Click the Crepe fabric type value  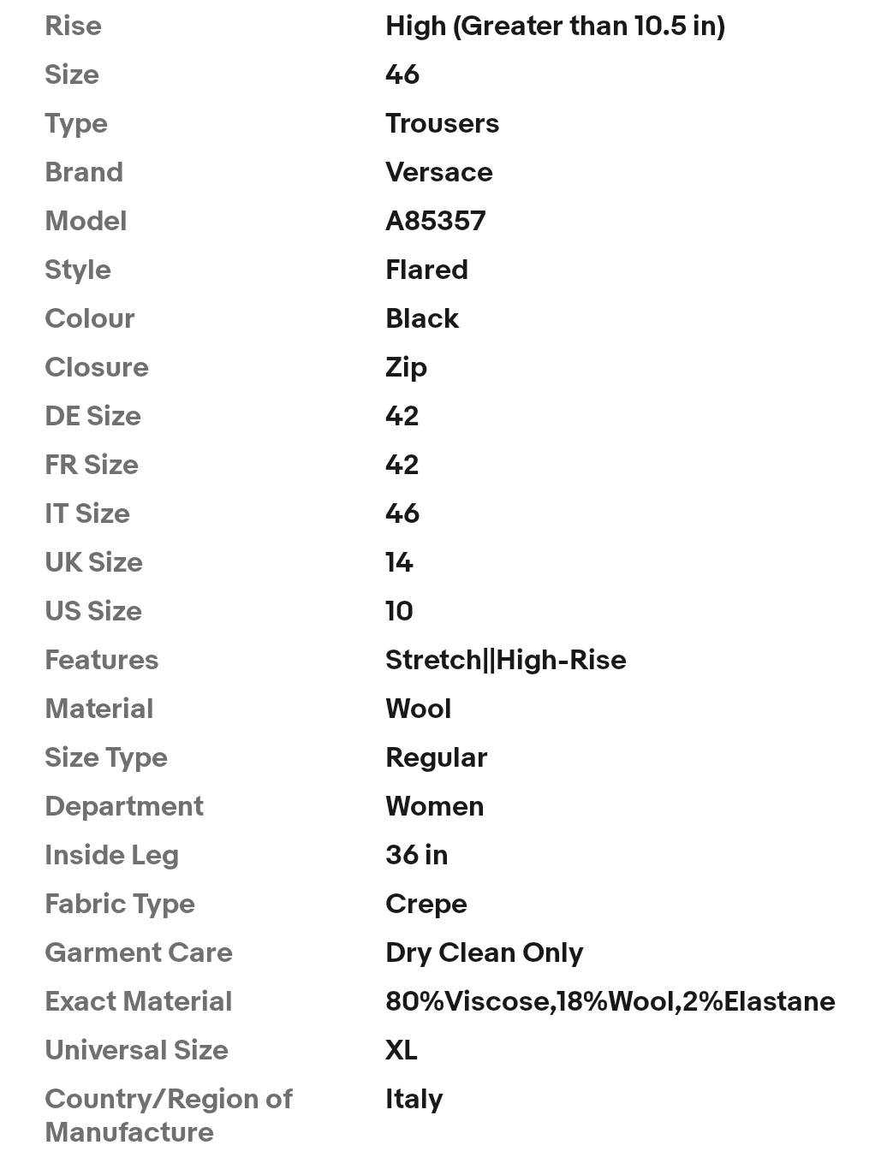tap(426, 905)
